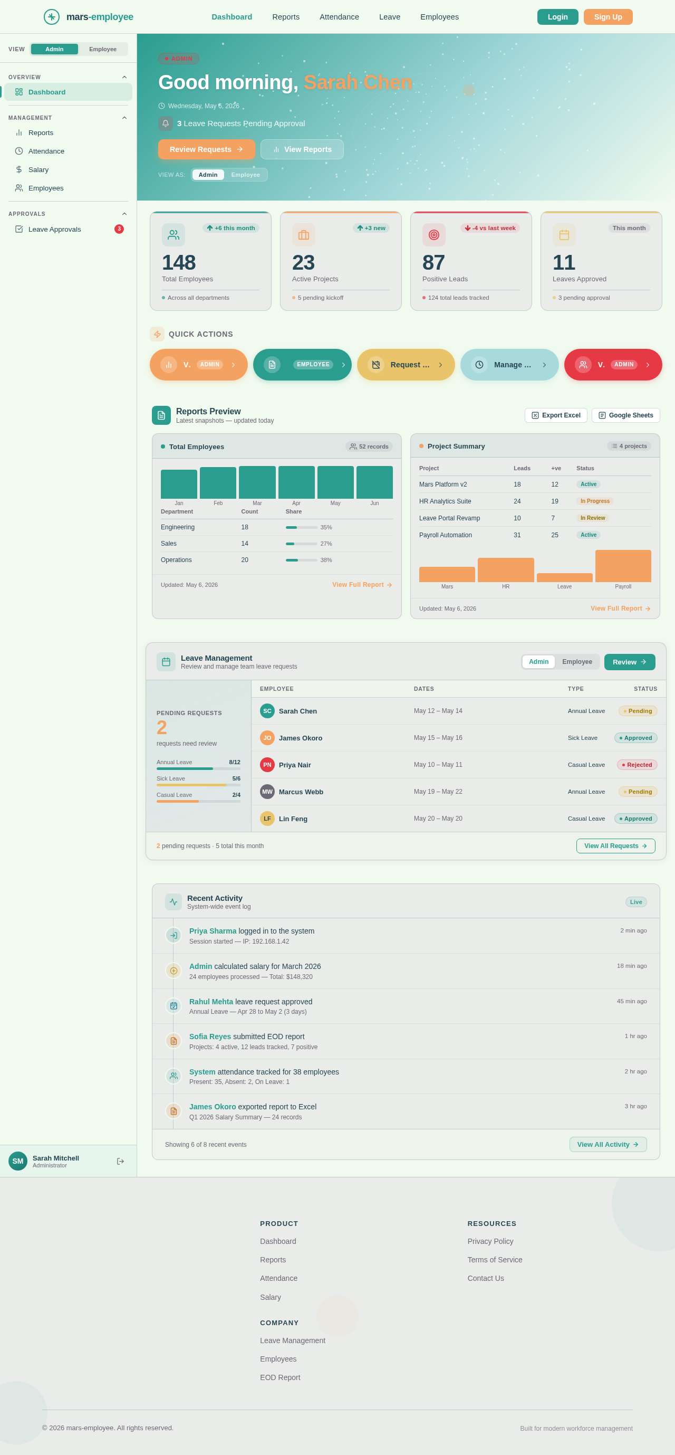Click the people icon beside sidebar Employees
This screenshot has width=675, height=1455.
coord(18,188)
